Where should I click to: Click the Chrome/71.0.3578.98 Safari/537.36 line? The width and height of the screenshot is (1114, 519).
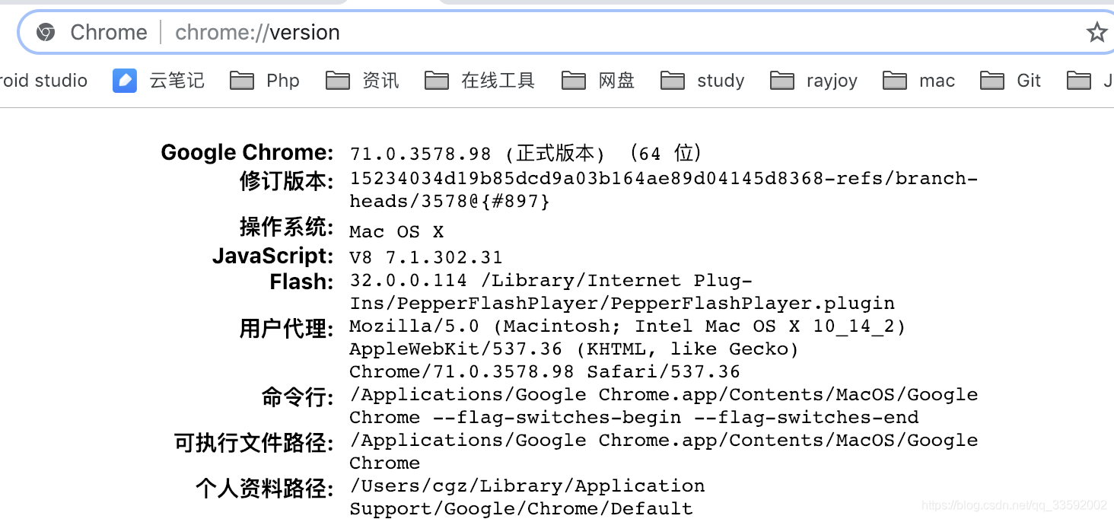[545, 372]
